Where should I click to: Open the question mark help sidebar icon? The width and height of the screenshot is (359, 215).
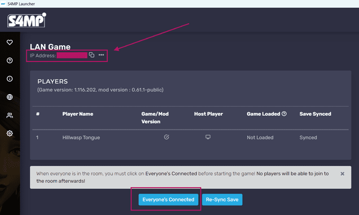point(9,61)
